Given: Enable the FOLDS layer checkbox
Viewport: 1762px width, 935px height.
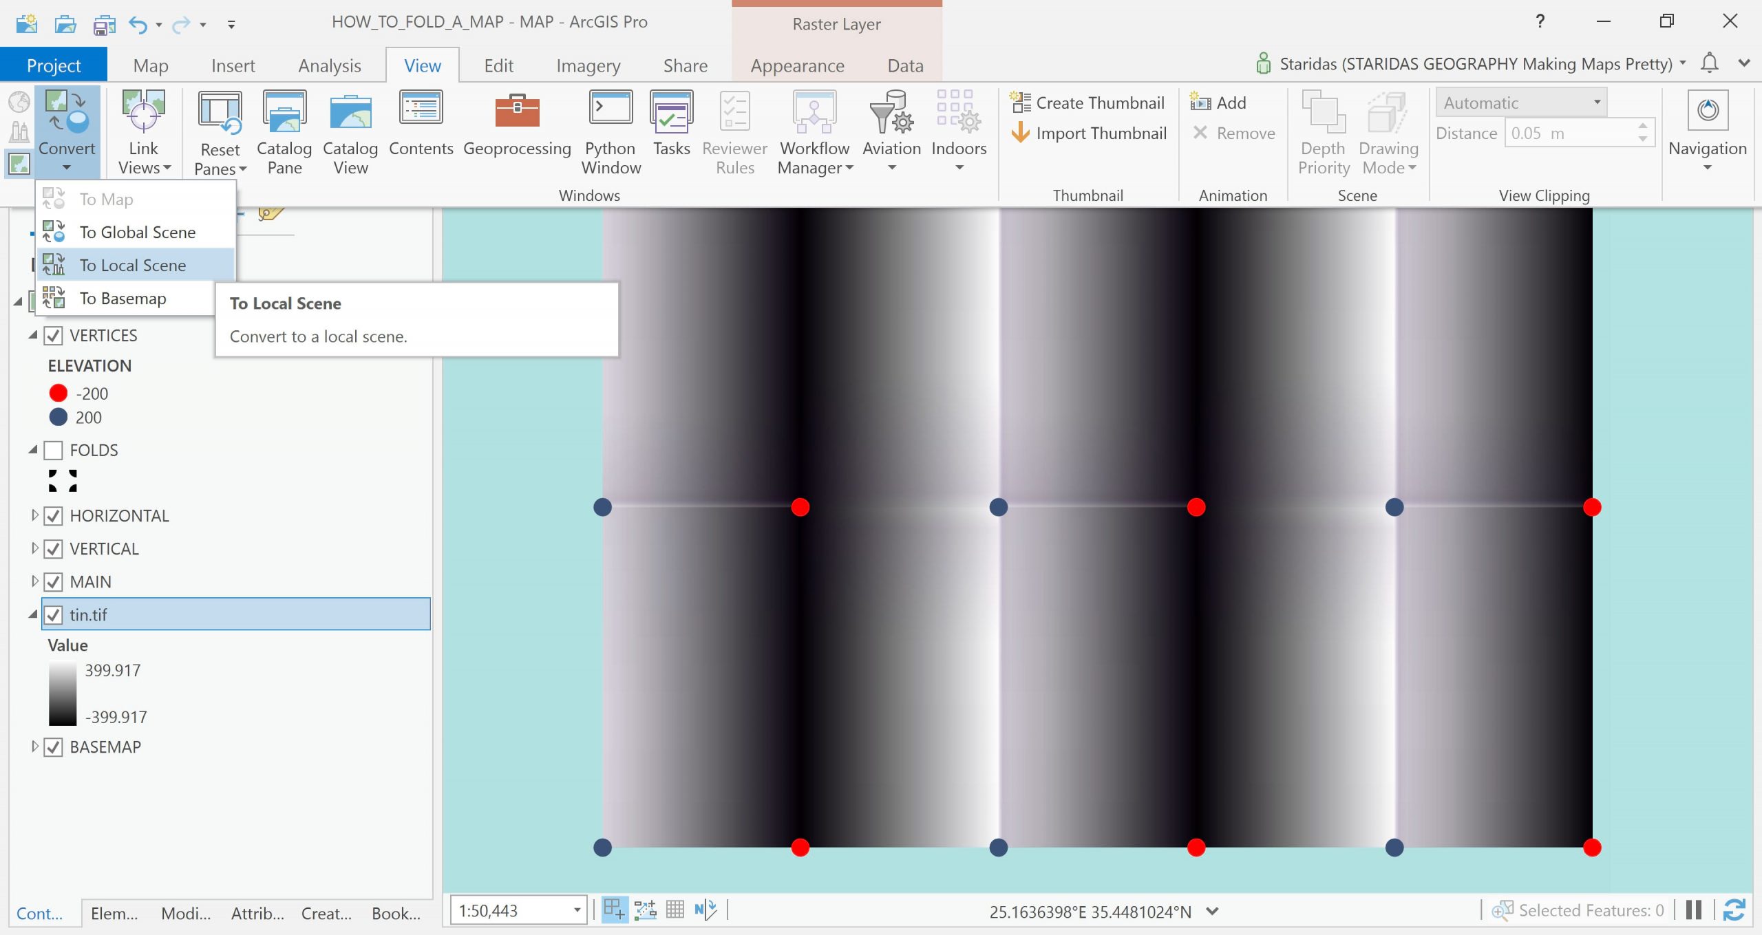Looking at the screenshot, I should (54, 451).
